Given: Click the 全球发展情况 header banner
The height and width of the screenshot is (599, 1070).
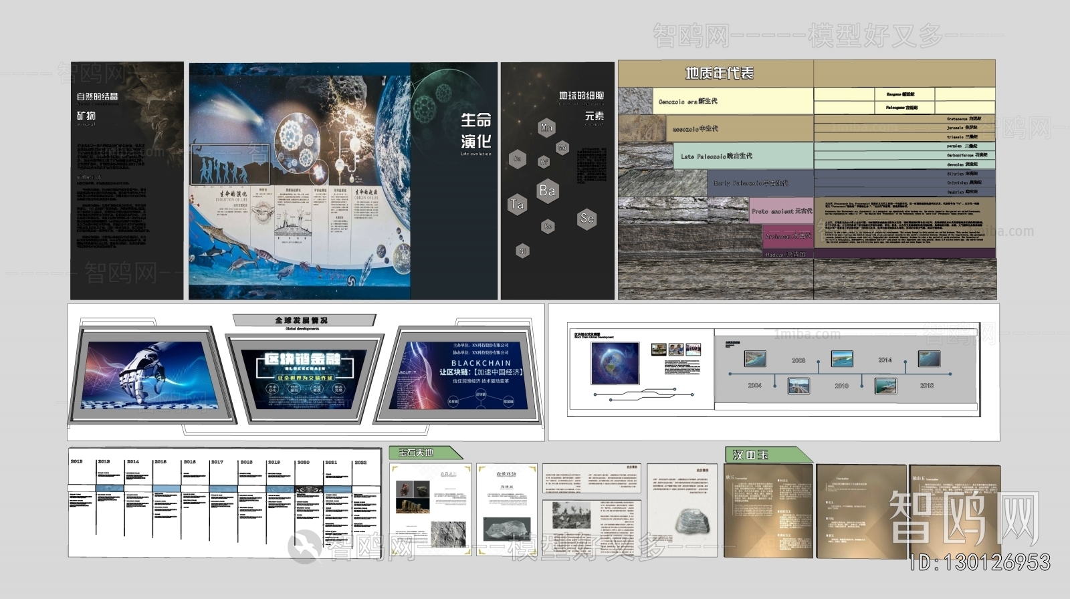Looking at the screenshot, I should (x=302, y=320).
